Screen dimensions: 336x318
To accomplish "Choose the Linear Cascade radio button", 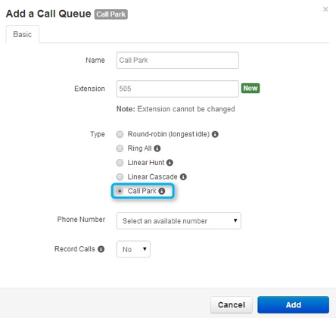I will pos(120,177).
